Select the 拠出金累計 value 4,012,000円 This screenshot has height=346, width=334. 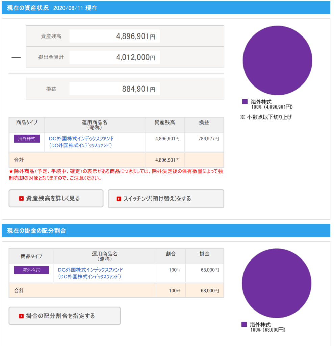click(135, 57)
